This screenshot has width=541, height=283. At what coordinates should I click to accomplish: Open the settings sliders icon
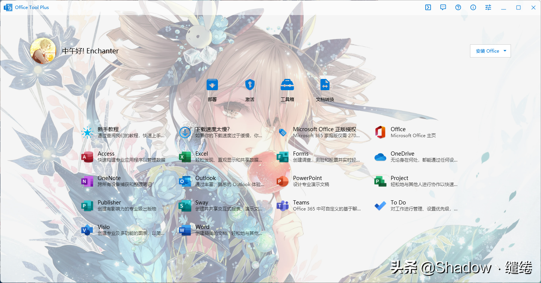coord(488,7)
